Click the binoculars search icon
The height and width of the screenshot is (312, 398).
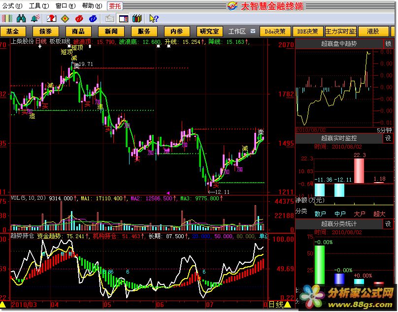(x=21, y=19)
